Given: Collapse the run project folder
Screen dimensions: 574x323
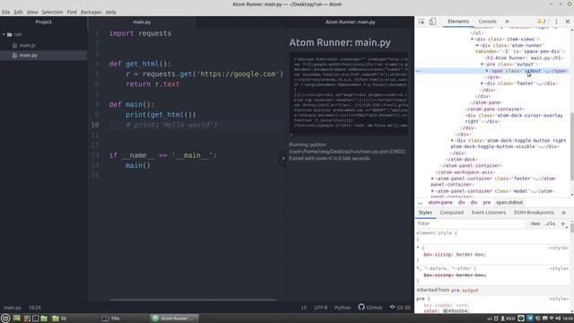Looking at the screenshot, I should (x=4, y=34).
